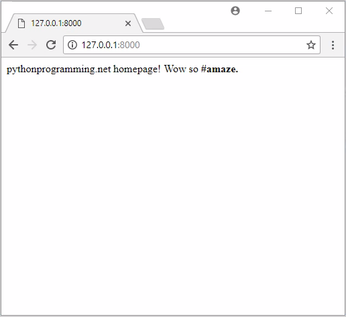Click the pythonprogramming.net homepage text
Image resolution: width=346 pixels, height=317 pixels.
coord(83,69)
